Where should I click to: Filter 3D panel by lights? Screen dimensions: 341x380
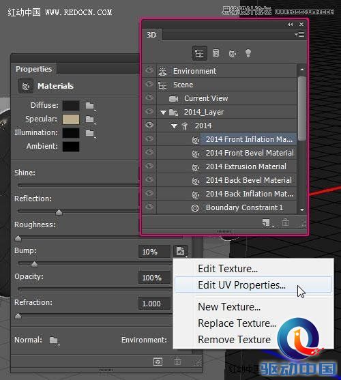[x=248, y=53]
